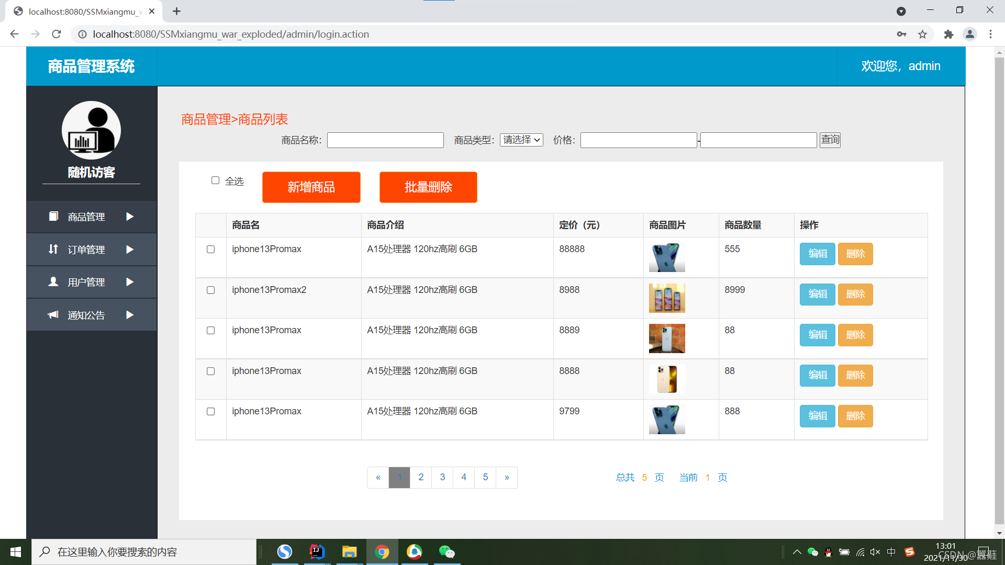Click the Windows taskbar search box

pyautogui.click(x=144, y=552)
